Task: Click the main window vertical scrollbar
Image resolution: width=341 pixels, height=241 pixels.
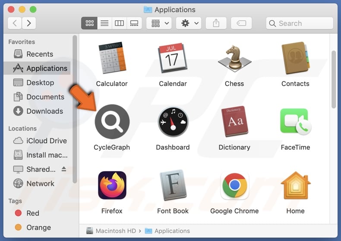Action: click(334, 79)
